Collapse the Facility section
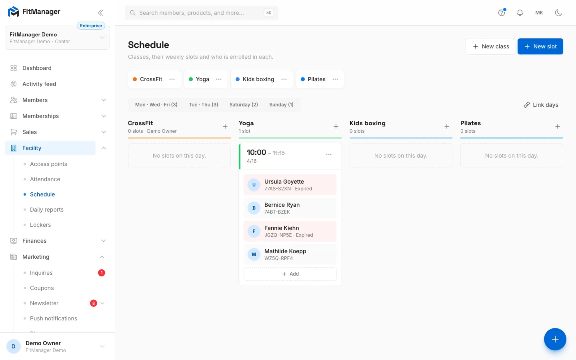The width and height of the screenshot is (576, 360). pos(104,148)
